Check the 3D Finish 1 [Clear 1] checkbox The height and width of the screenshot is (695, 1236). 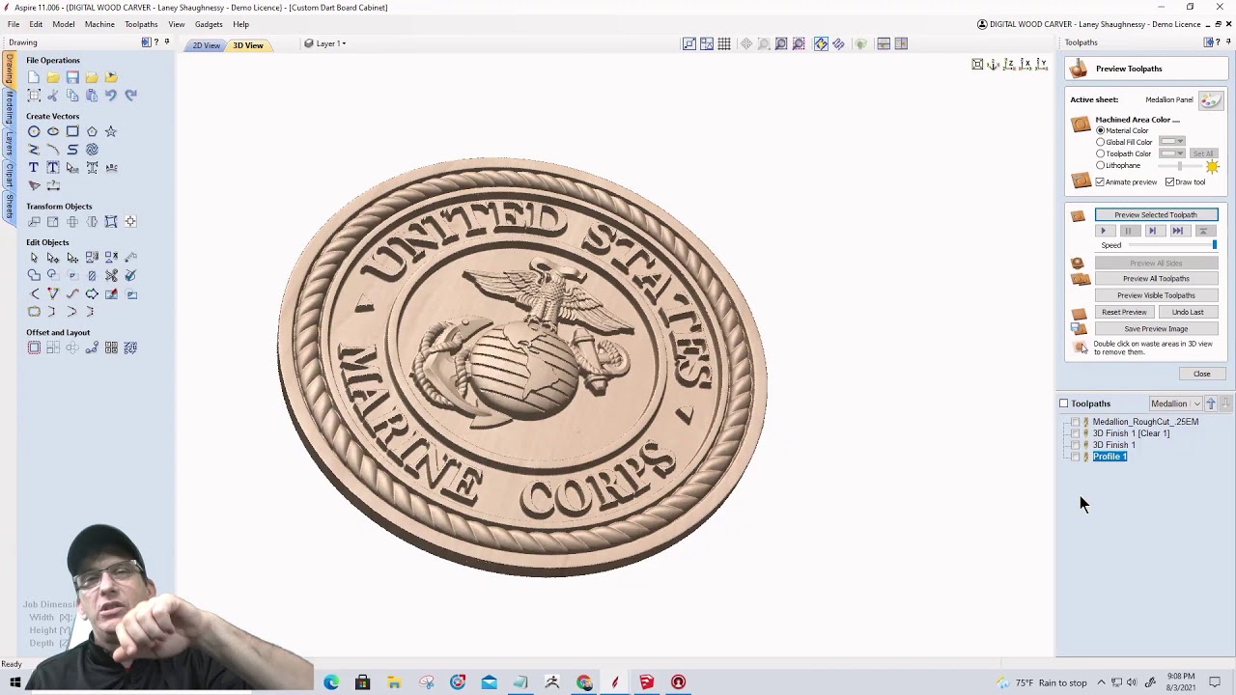[1076, 433]
